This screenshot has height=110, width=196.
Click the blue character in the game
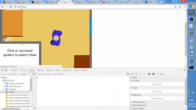pos(56,38)
